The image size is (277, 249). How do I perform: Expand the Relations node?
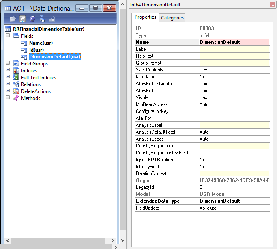[8, 84]
